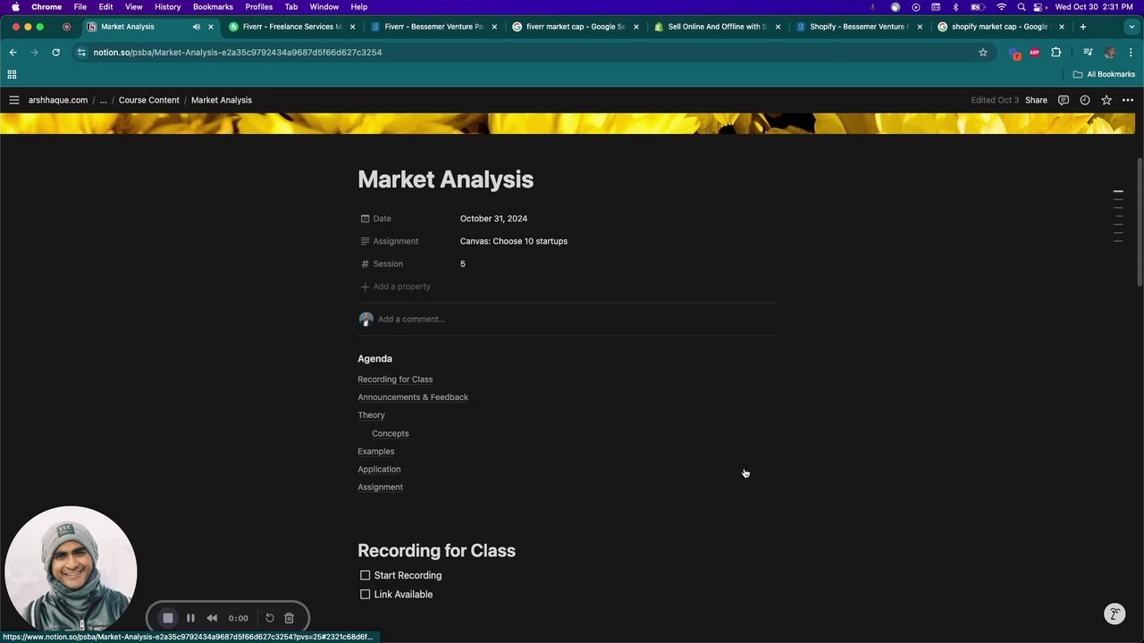Open arshhaque.com workspace breadcrumb
The image size is (1144, 643).
58,100
